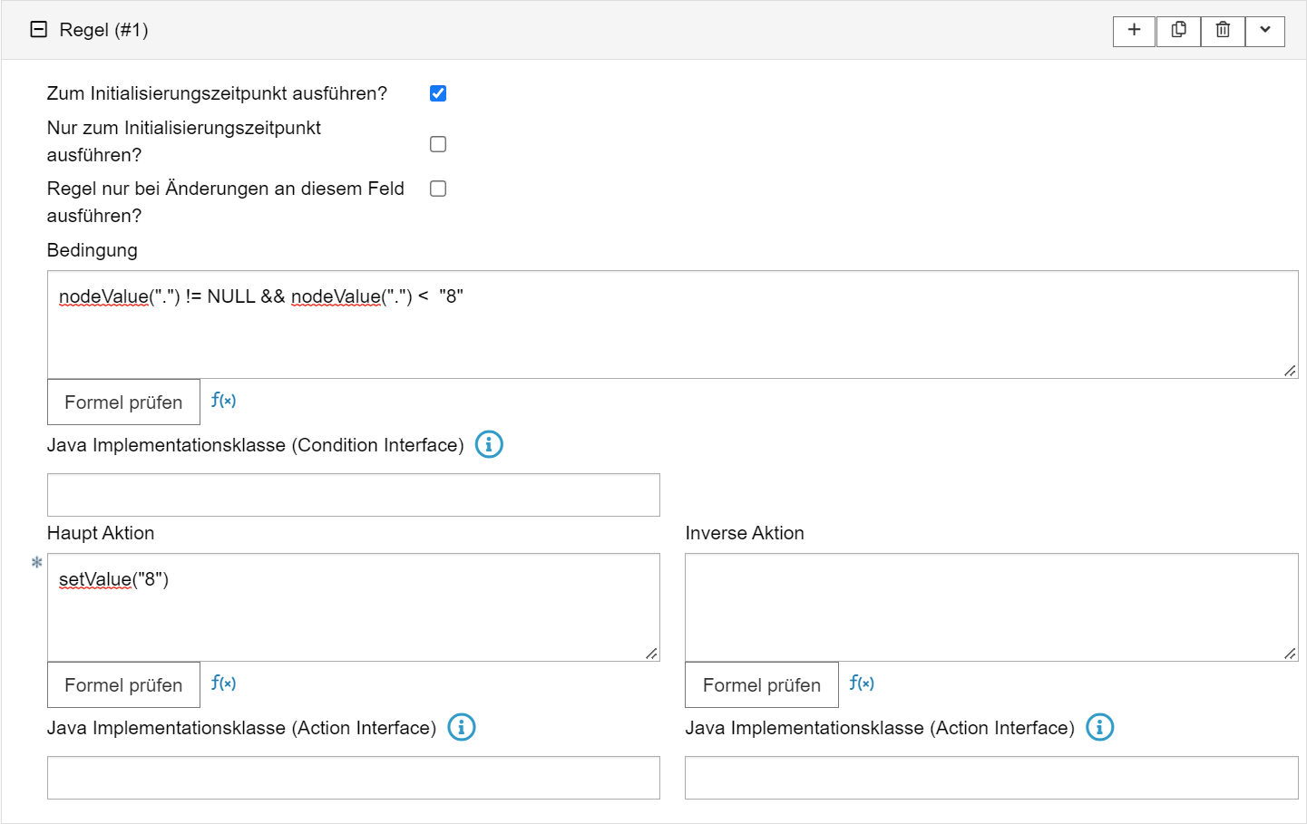Show info for Condition Interface Java class
This screenshot has width=1307, height=824.
(489, 444)
